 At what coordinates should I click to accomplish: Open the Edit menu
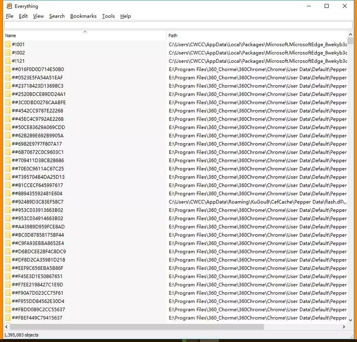pyautogui.click(x=23, y=16)
